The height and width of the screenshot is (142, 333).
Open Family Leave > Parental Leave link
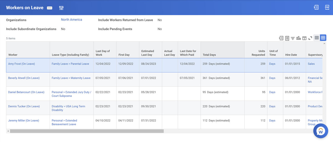(x=70, y=64)
